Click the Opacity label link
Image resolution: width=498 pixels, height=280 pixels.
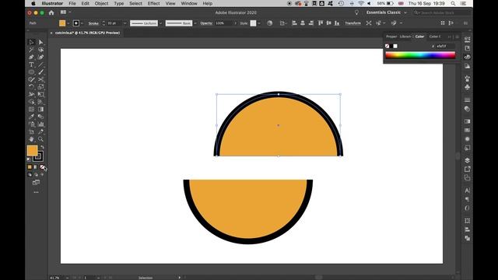click(x=206, y=23)
